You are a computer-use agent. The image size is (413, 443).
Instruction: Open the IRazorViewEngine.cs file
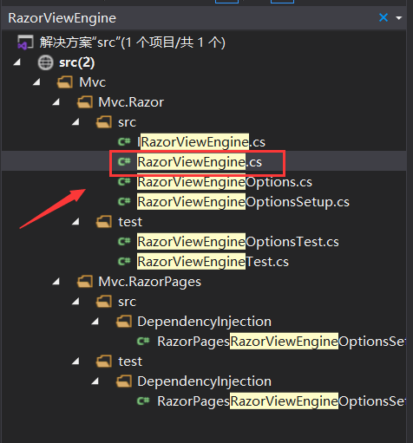[201, 142]
